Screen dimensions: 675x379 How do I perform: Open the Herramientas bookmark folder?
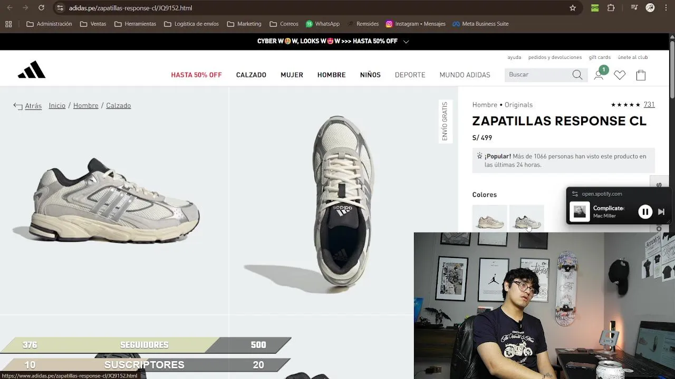click(135, 24)
